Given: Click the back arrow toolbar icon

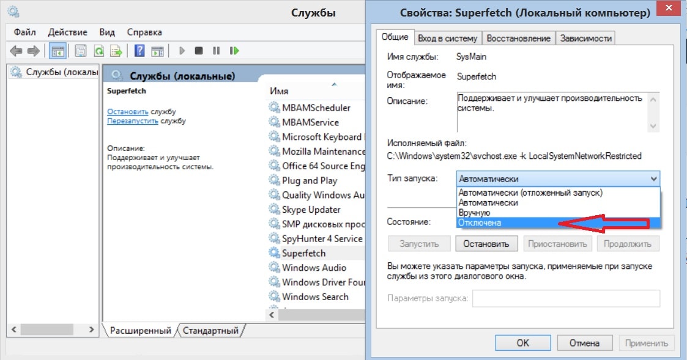Looking at the screenshot, I should pos(17,51).
